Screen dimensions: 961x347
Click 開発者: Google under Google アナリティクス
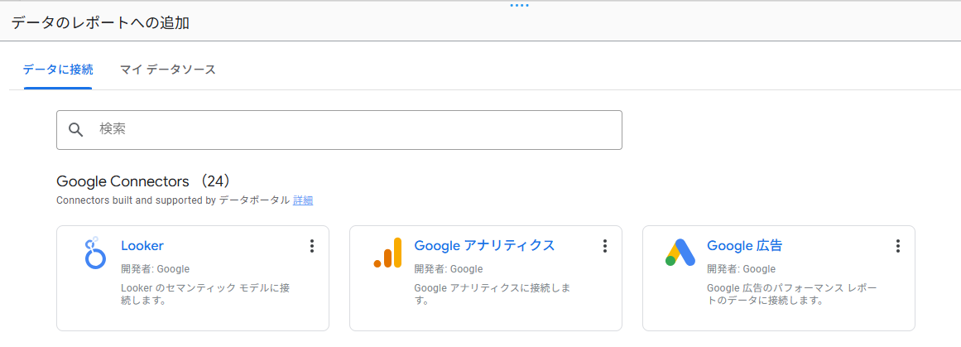point(449,268)
